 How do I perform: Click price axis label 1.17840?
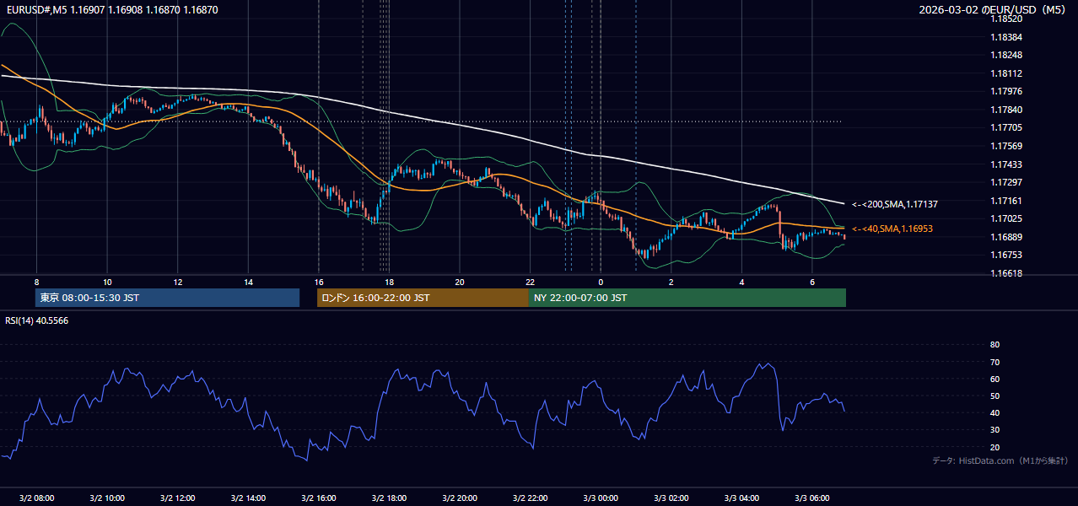coord(1006,110)
